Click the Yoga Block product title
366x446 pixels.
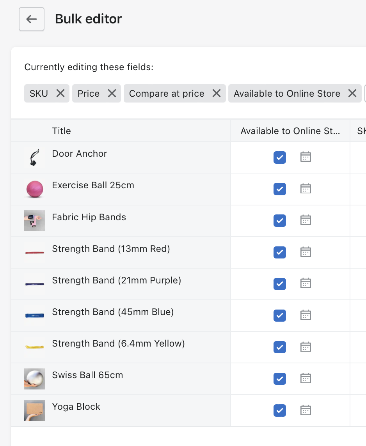click(x=76, y=407)
